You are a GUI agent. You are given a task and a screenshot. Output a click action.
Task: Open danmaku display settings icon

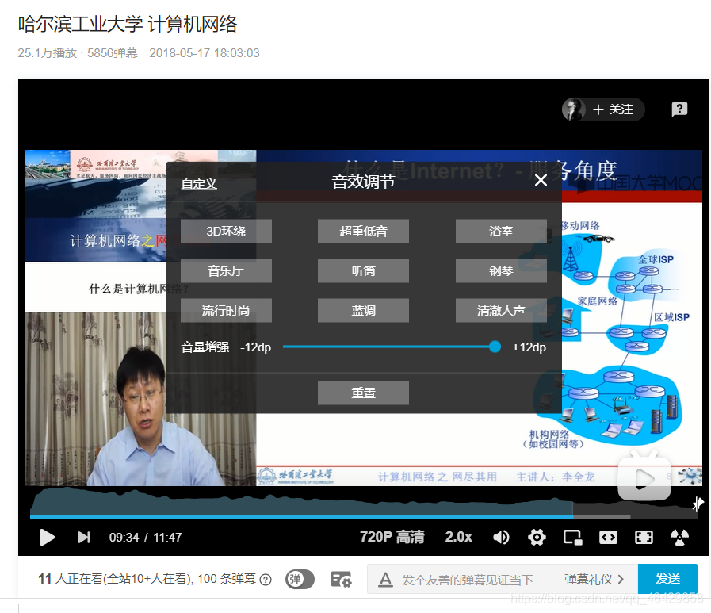[341, 580]
